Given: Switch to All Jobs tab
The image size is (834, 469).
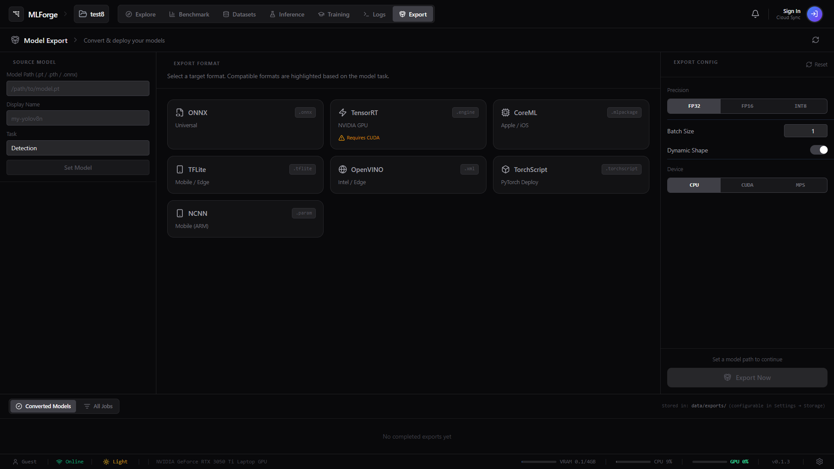Looking at the screenshot, I should tap(98, 406).
